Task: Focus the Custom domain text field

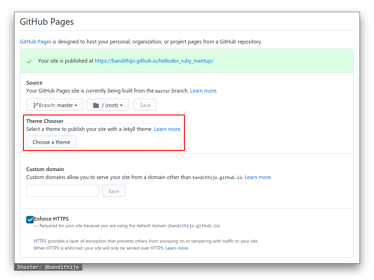Action: pyautogui.click(x=63, y=191)
